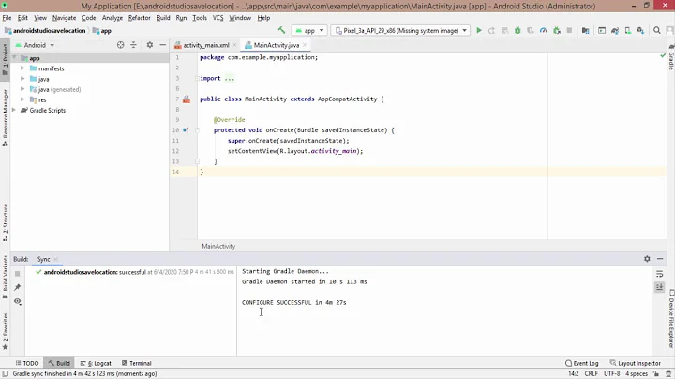Open SDK Manager icon

click(640, 31)
